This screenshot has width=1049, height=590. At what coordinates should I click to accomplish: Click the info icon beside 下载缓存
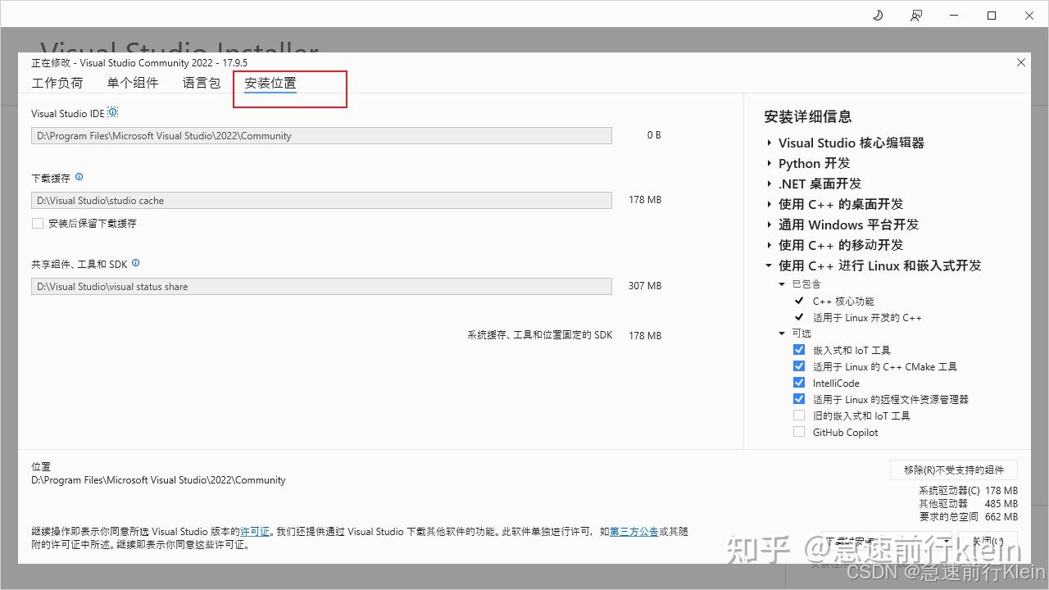click(x=79, y=177)
